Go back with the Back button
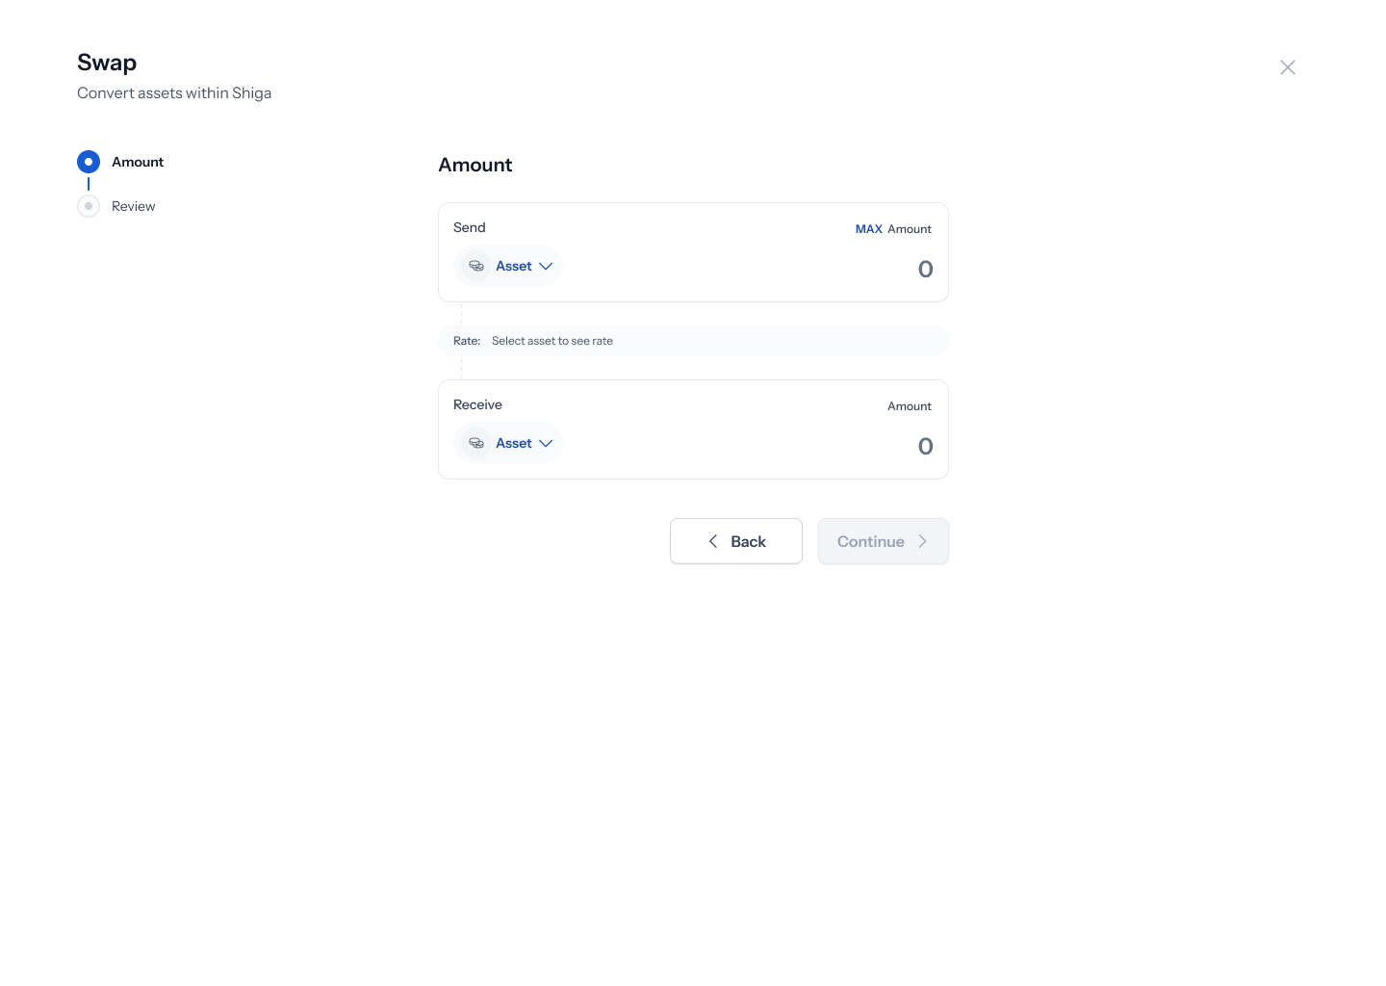1386x986 pixels. (x=736, y=541)
